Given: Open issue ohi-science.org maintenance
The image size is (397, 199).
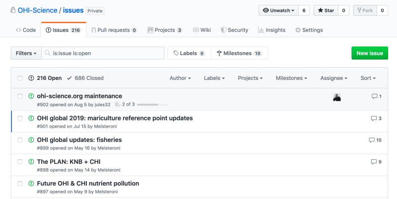Looking at the screenshot, I should [79, 96].
